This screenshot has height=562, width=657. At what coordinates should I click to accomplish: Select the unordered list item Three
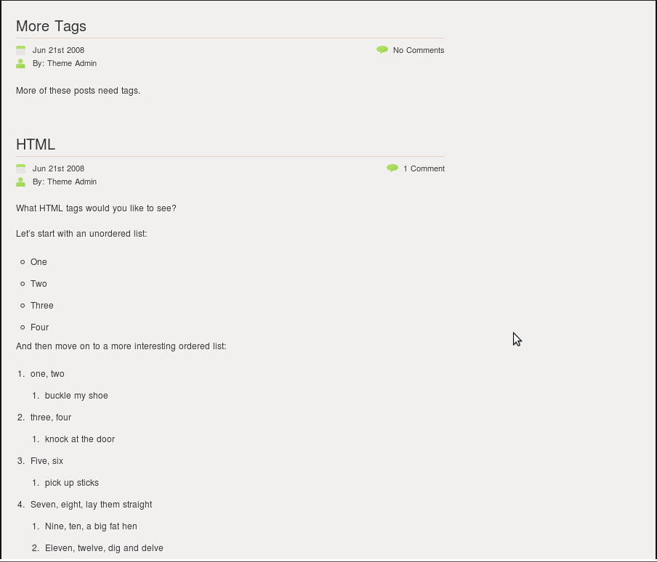tap(42, 306)
